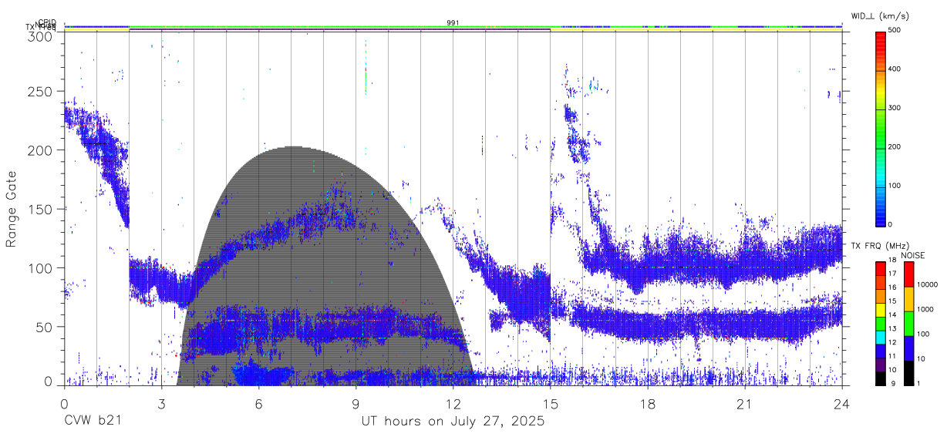This screenshot has width=947, height=437.
Task: Click the '12' UT hour axis tick
Action: click(453, 404)
